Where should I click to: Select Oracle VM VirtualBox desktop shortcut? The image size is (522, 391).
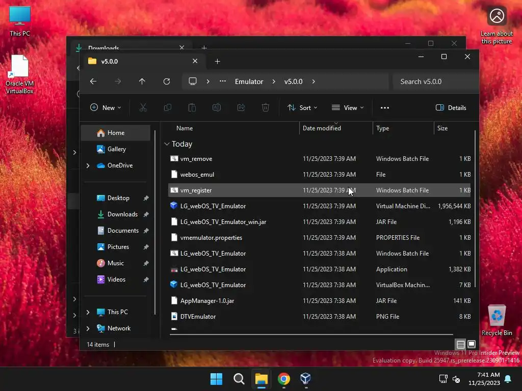pos(20,74)
